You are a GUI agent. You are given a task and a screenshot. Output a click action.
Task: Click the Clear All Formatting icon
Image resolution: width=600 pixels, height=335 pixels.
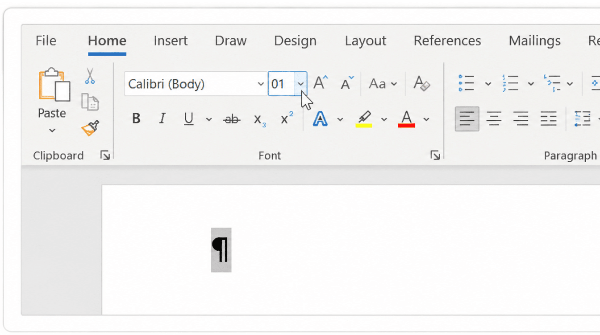421,83
